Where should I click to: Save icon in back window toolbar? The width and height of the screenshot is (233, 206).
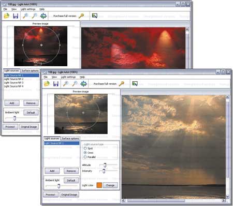click(x=16, y=16)
